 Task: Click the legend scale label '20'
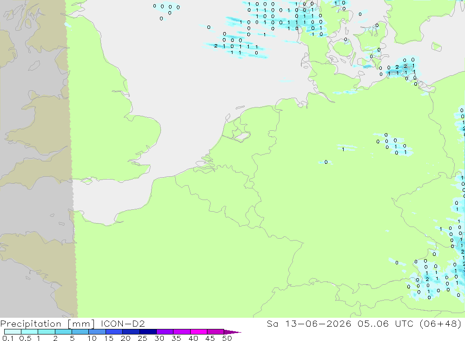click(126, 338)
